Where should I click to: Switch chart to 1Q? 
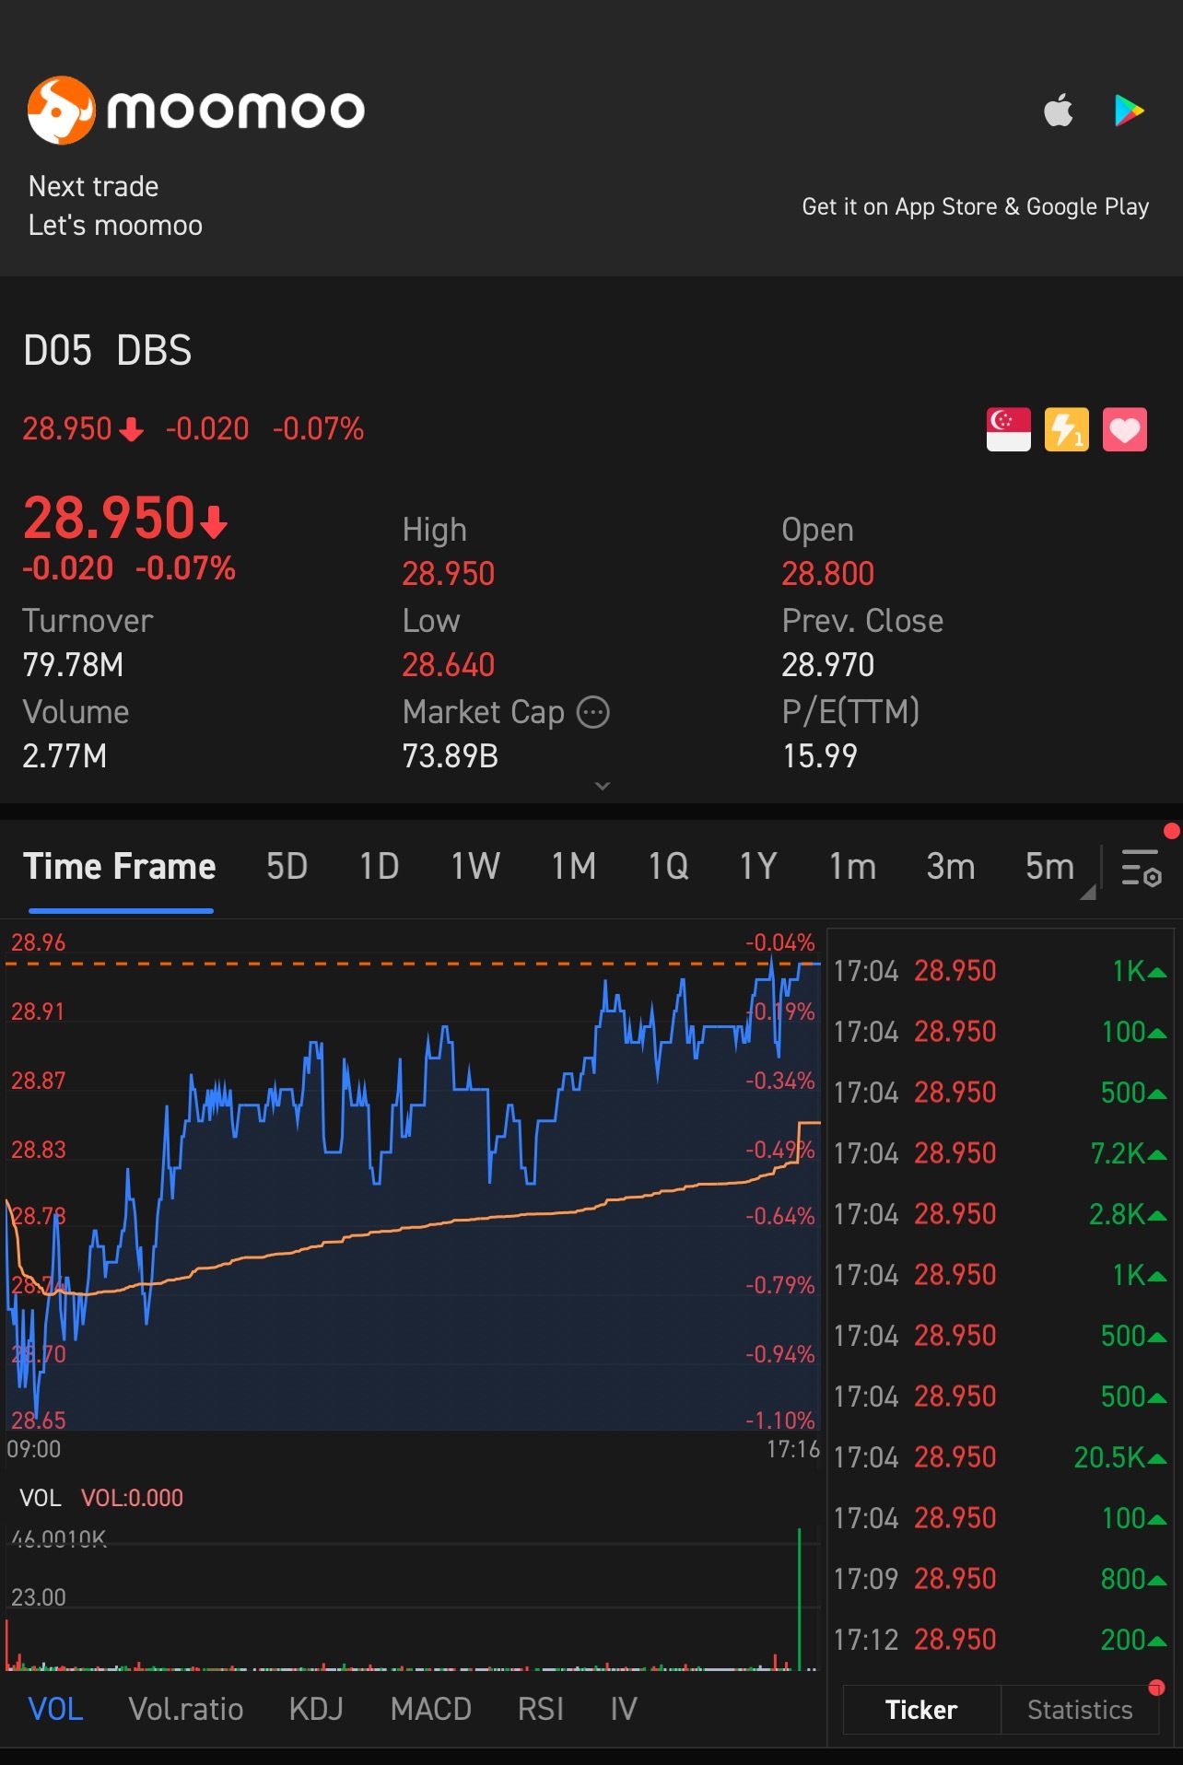(668, 867)
